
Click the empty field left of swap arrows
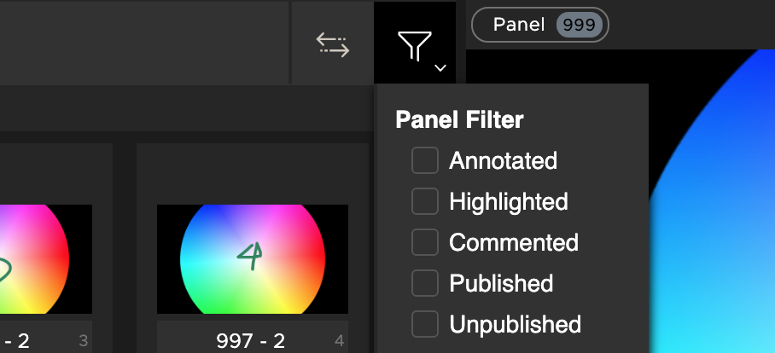[x=144, y=43]
